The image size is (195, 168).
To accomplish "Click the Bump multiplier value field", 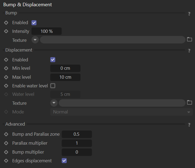I will (77, 152).
